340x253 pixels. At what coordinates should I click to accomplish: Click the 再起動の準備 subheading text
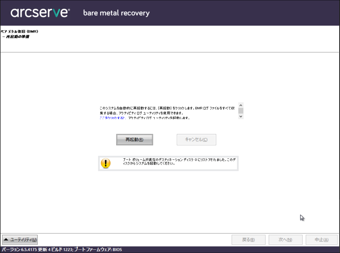tap(17, 37)
